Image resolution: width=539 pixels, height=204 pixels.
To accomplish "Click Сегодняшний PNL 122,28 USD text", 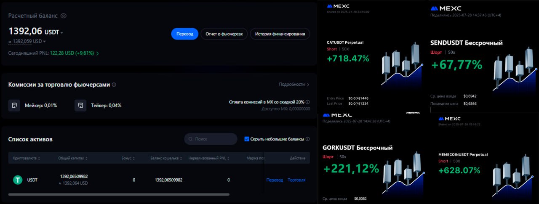I will click(50, 53).
